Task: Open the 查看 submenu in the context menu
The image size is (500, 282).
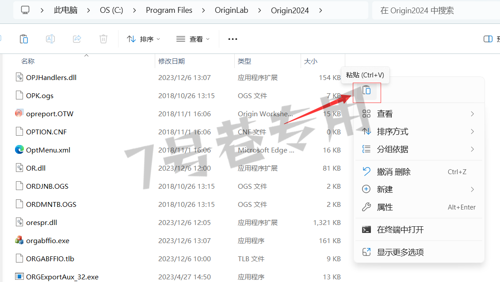Action: coord(419,114)
